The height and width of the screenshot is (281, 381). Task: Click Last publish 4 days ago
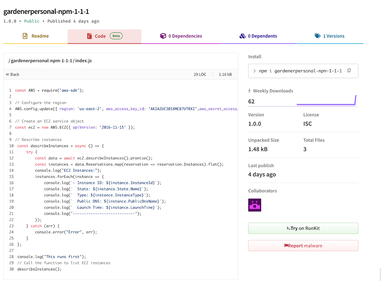point(262,175)
